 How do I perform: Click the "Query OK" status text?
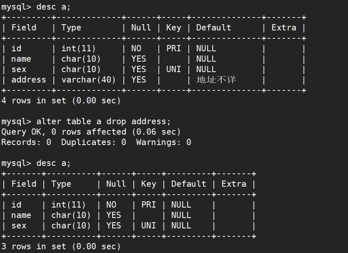pos(19,132)
